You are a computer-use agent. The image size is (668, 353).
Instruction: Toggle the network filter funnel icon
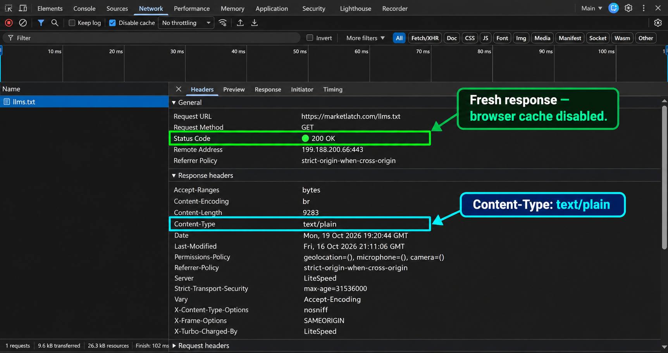pyautogui.click(x=41, y=23)
